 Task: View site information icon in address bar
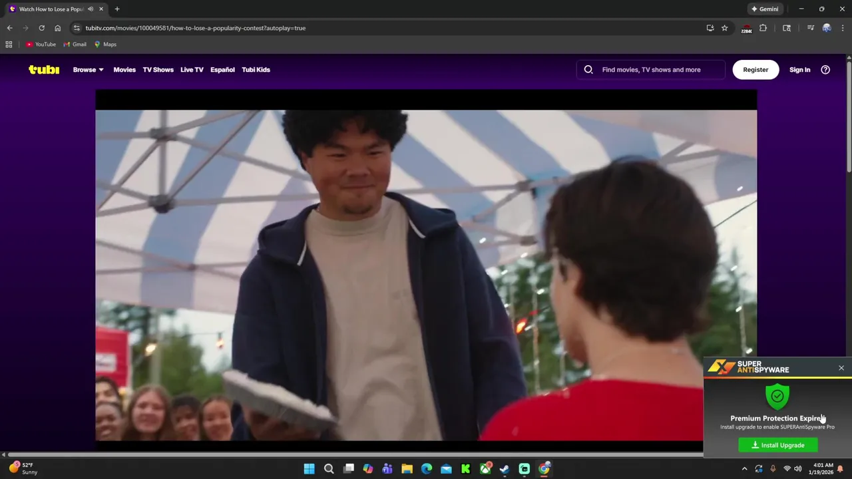[77, 28]
